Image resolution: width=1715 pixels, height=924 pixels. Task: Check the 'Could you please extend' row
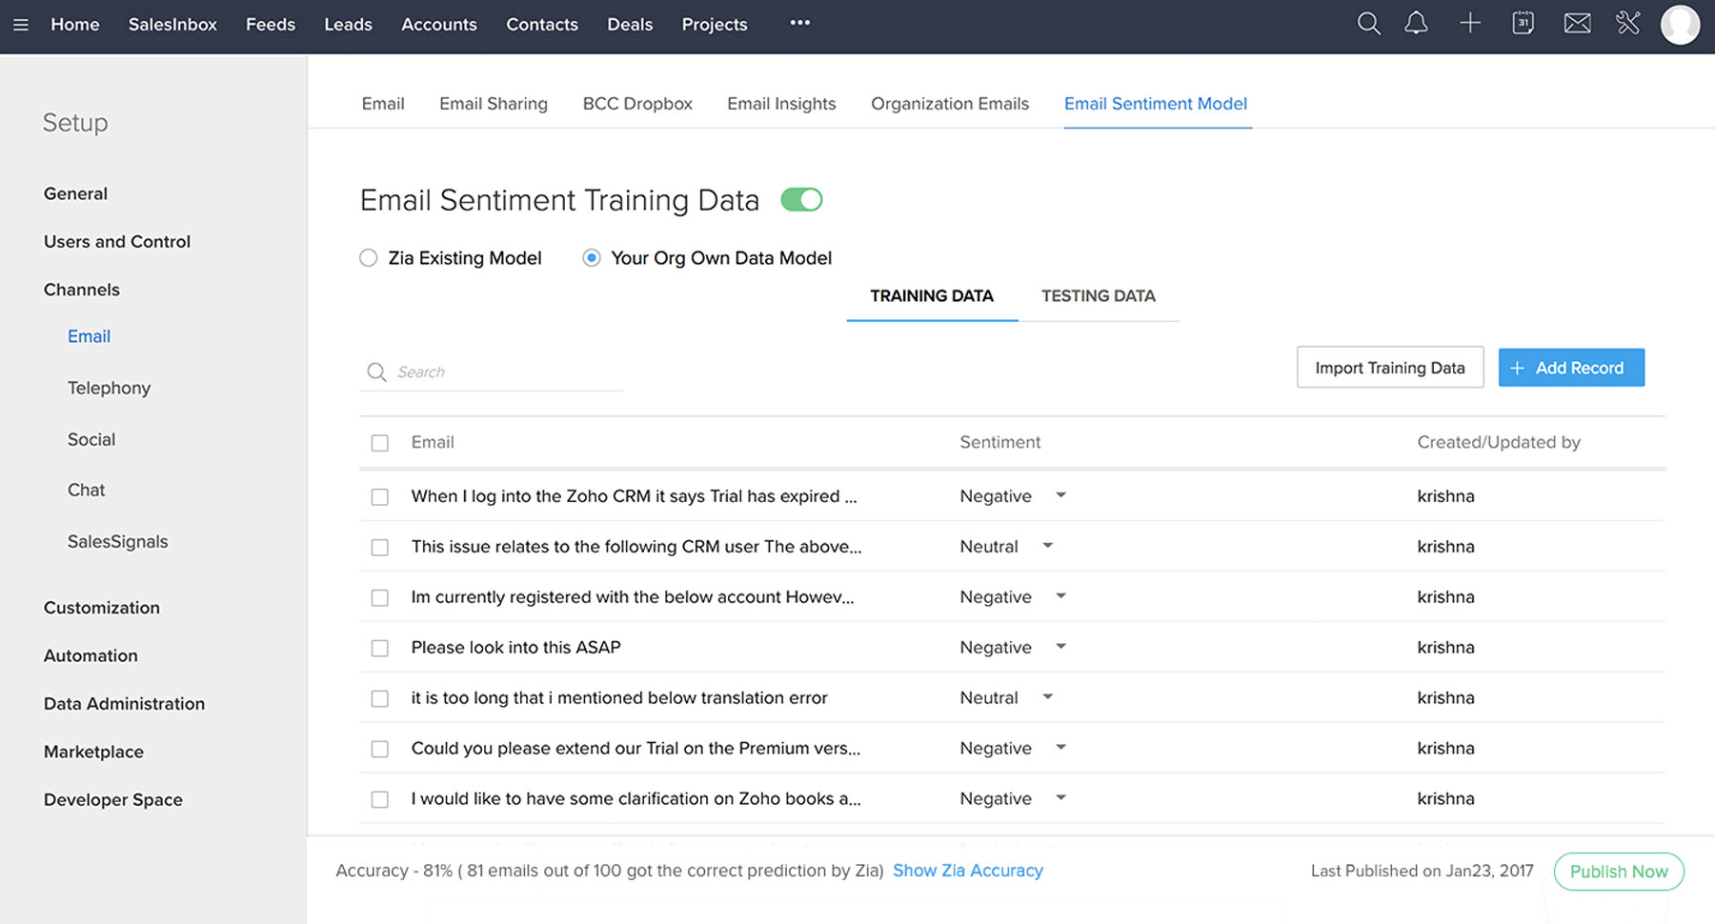click(x=379, y=750)
